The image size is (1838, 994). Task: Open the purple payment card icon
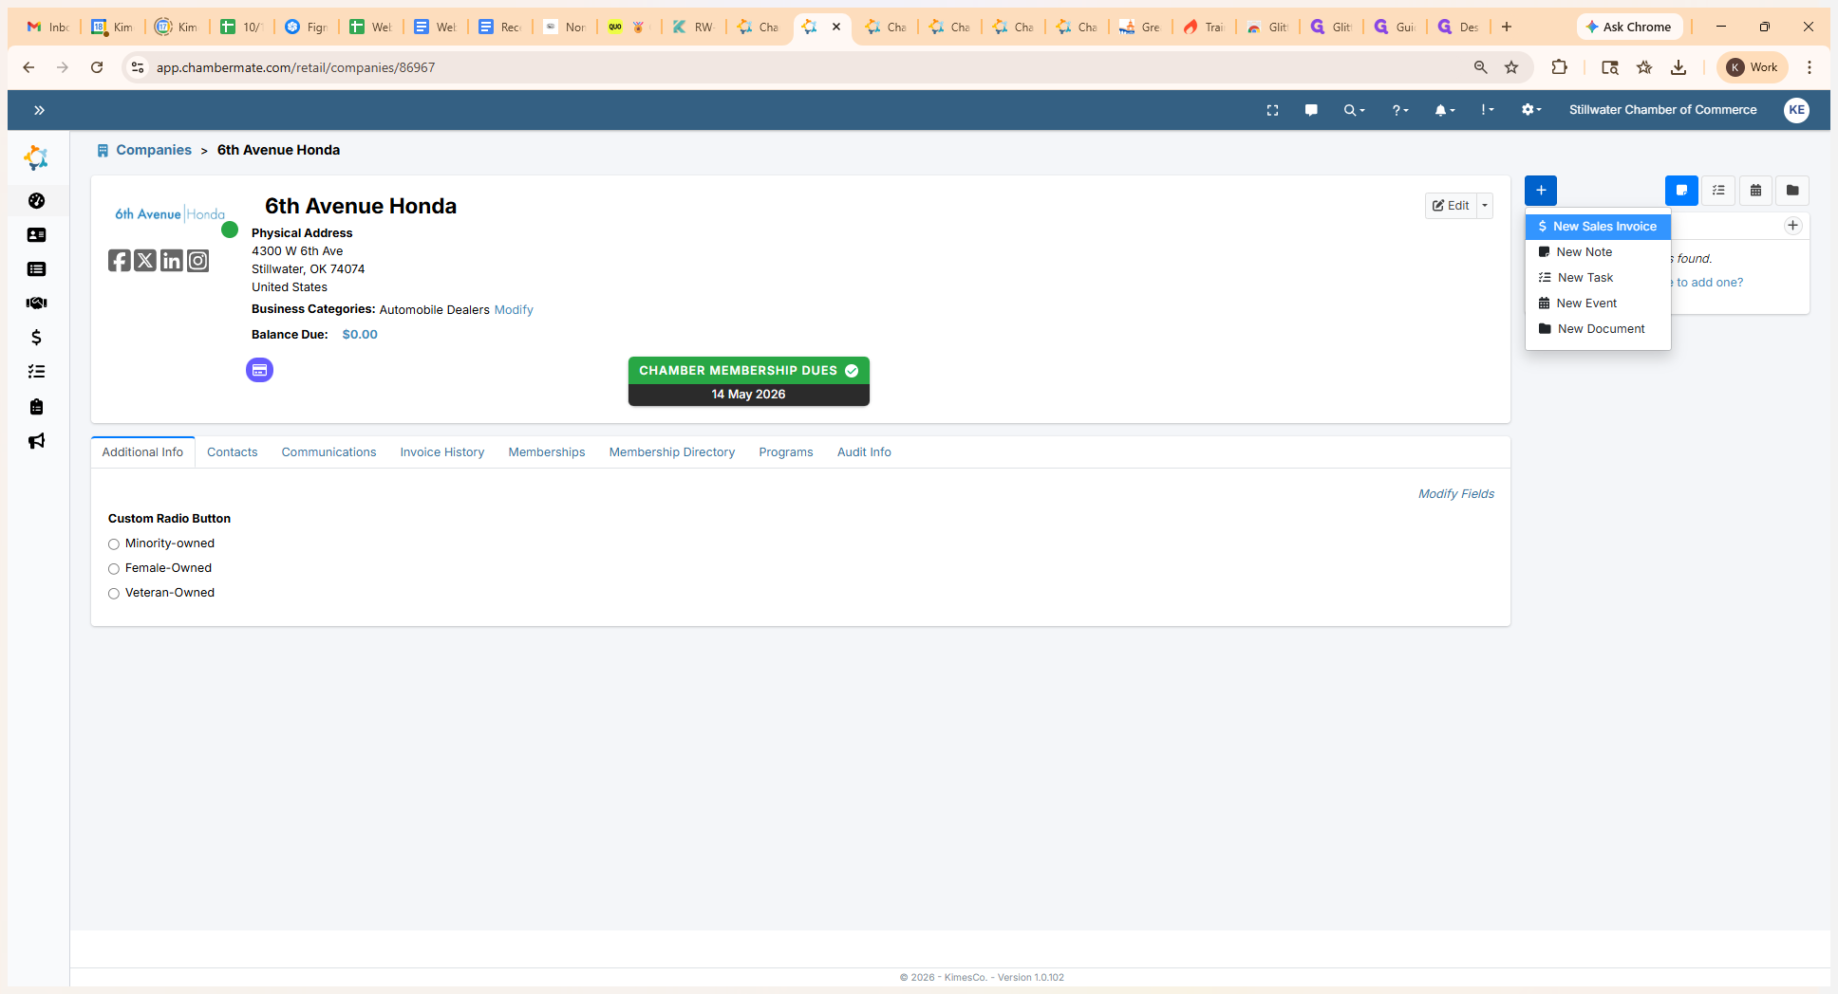click(x=259, y=370)
